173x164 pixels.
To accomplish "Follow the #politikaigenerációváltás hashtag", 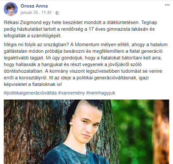I will pos(30,93).
